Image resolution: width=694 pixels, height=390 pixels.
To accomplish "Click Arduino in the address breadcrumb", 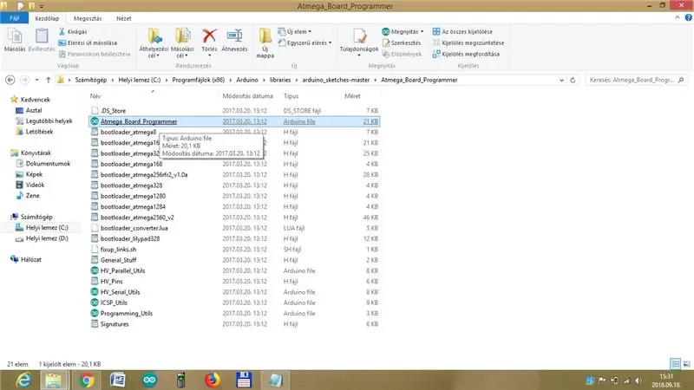I will click(x=247, y=80).
